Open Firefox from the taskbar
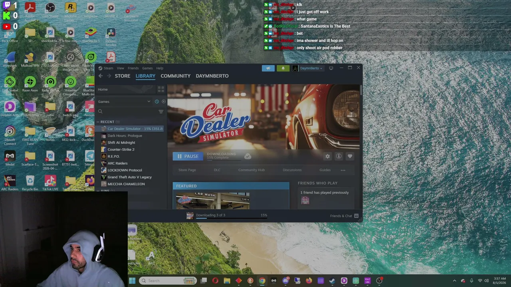Screen dimensions: 511x287 (309, 281)
